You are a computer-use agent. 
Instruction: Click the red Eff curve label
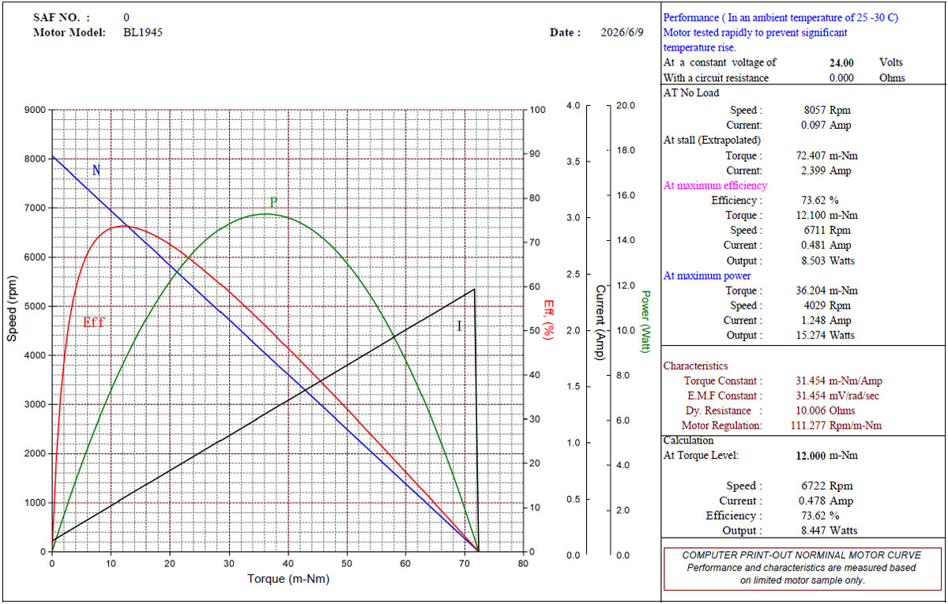click(93, 322)
